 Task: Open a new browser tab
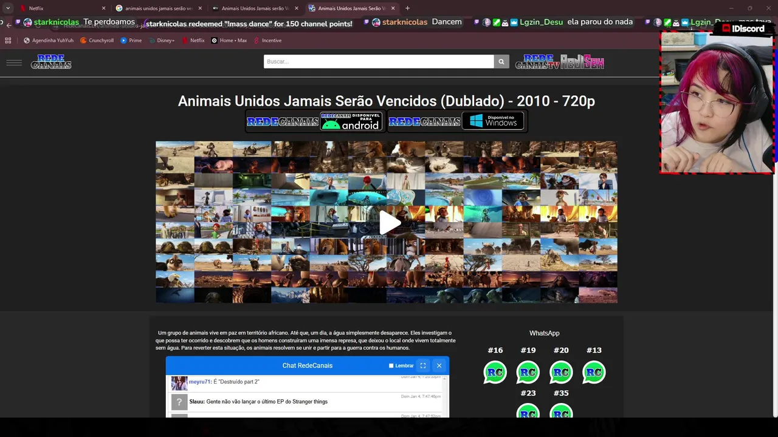coord(407,8)
